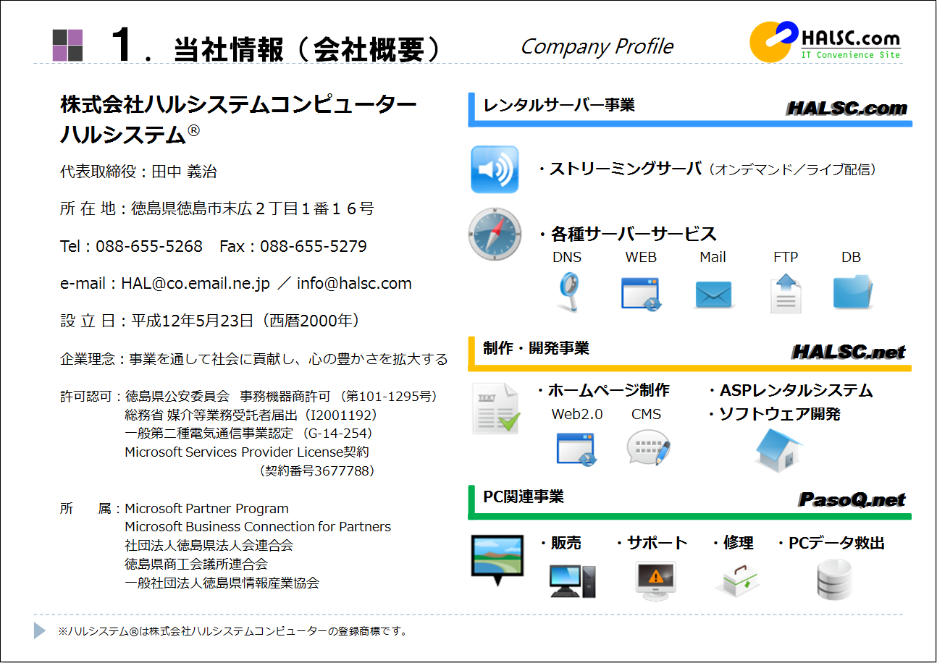
Task: Click the 社団法人徳島県法人会連合会 line
Action: tap(209, 546)
